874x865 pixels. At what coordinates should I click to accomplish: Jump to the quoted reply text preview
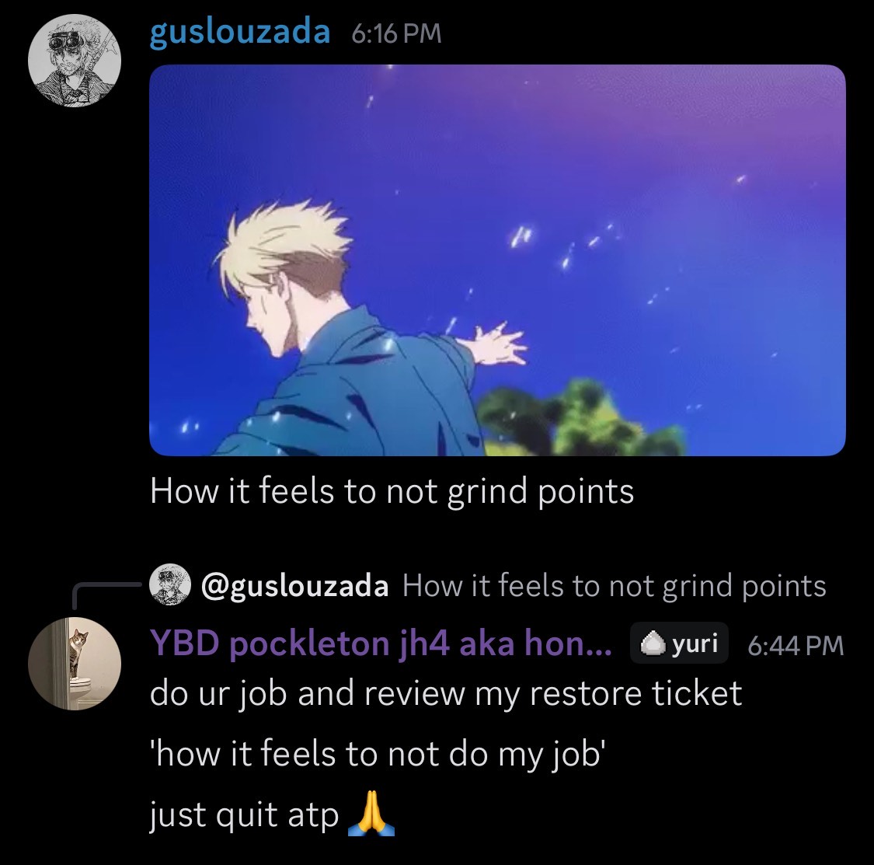615,585
